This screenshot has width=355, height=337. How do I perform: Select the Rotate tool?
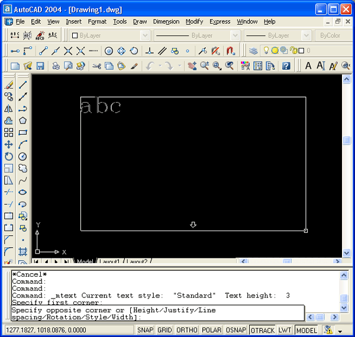pyautogui.click(x=9, y=157)
